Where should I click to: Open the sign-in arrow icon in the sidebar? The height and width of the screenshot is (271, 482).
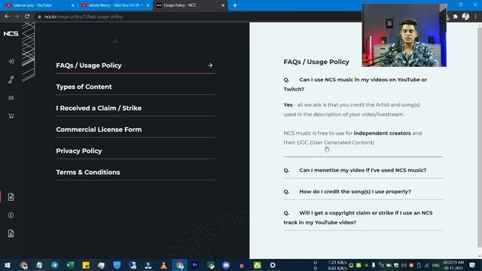coord(11,62)
